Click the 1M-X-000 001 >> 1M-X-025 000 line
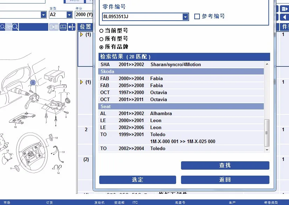The image size is (289, 205). click(x=183, y=142)
